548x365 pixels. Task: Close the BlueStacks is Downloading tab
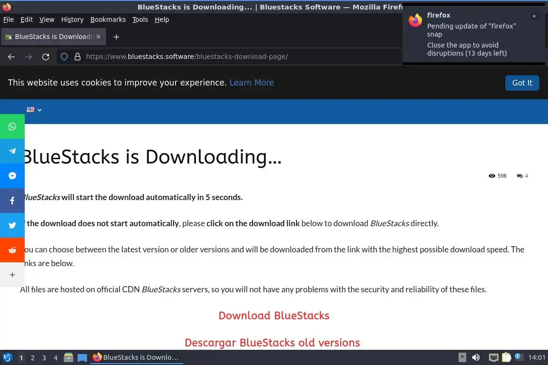pyautogui.click(x=98, y=37)
